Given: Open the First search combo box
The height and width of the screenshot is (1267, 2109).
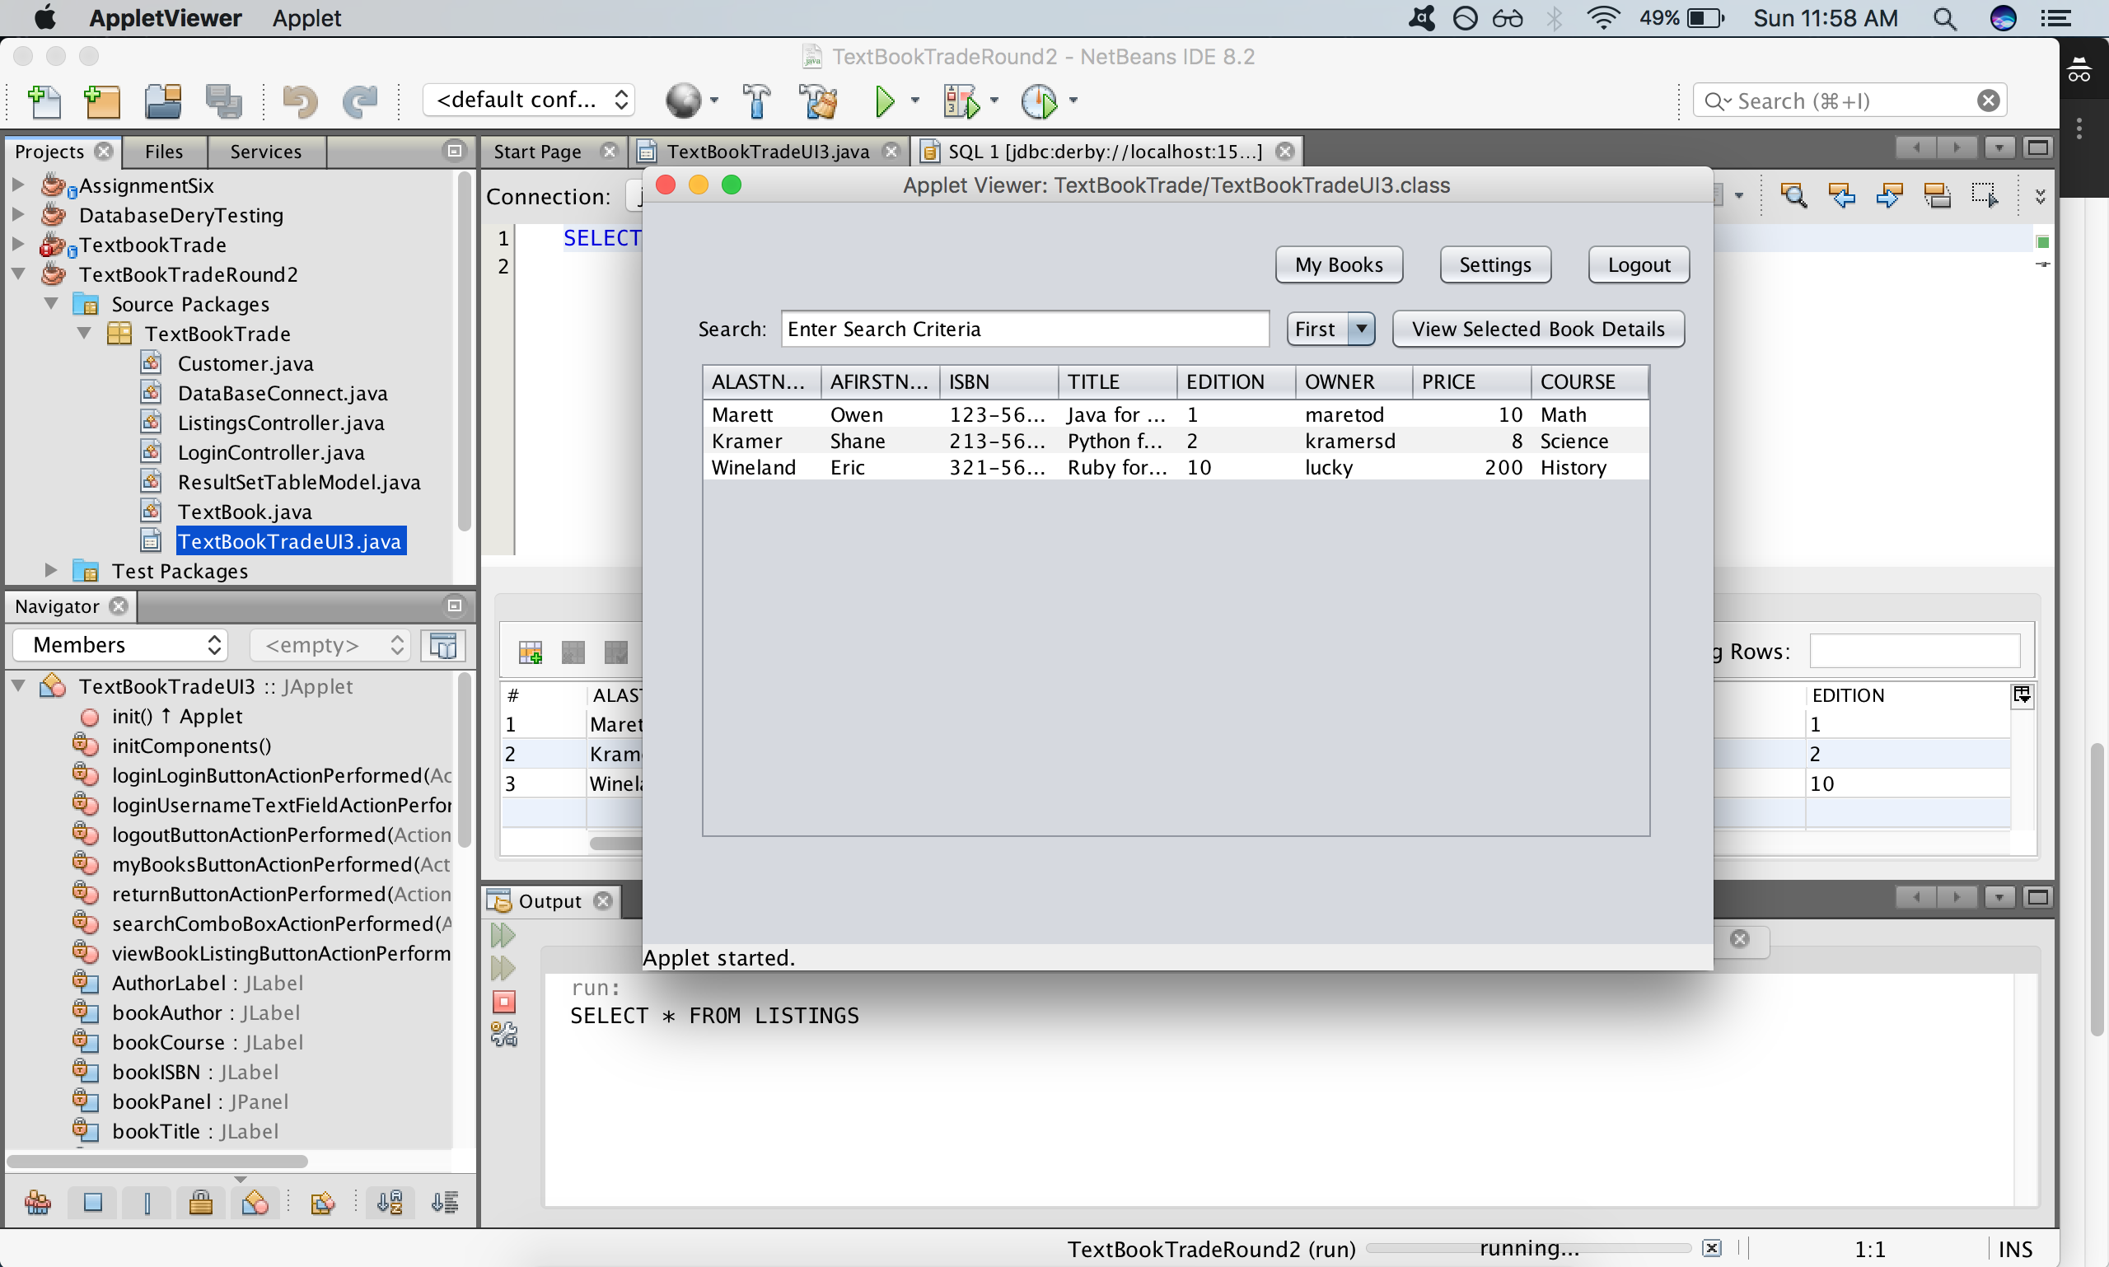Looking at the screenshot, I should 1330,329.
